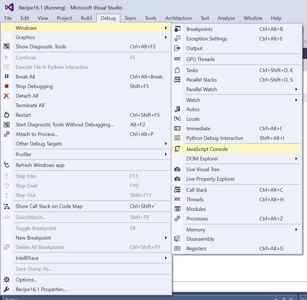The image size is (307, 300).
Task: Expand the Other Debug Targets submenu arrow
Action: coord(166,144)
